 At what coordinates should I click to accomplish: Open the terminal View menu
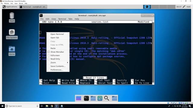pos(54,19)
